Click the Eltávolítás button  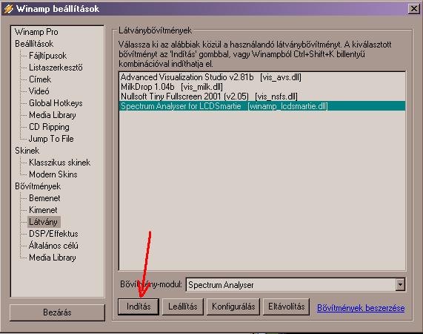click(286, 307)
